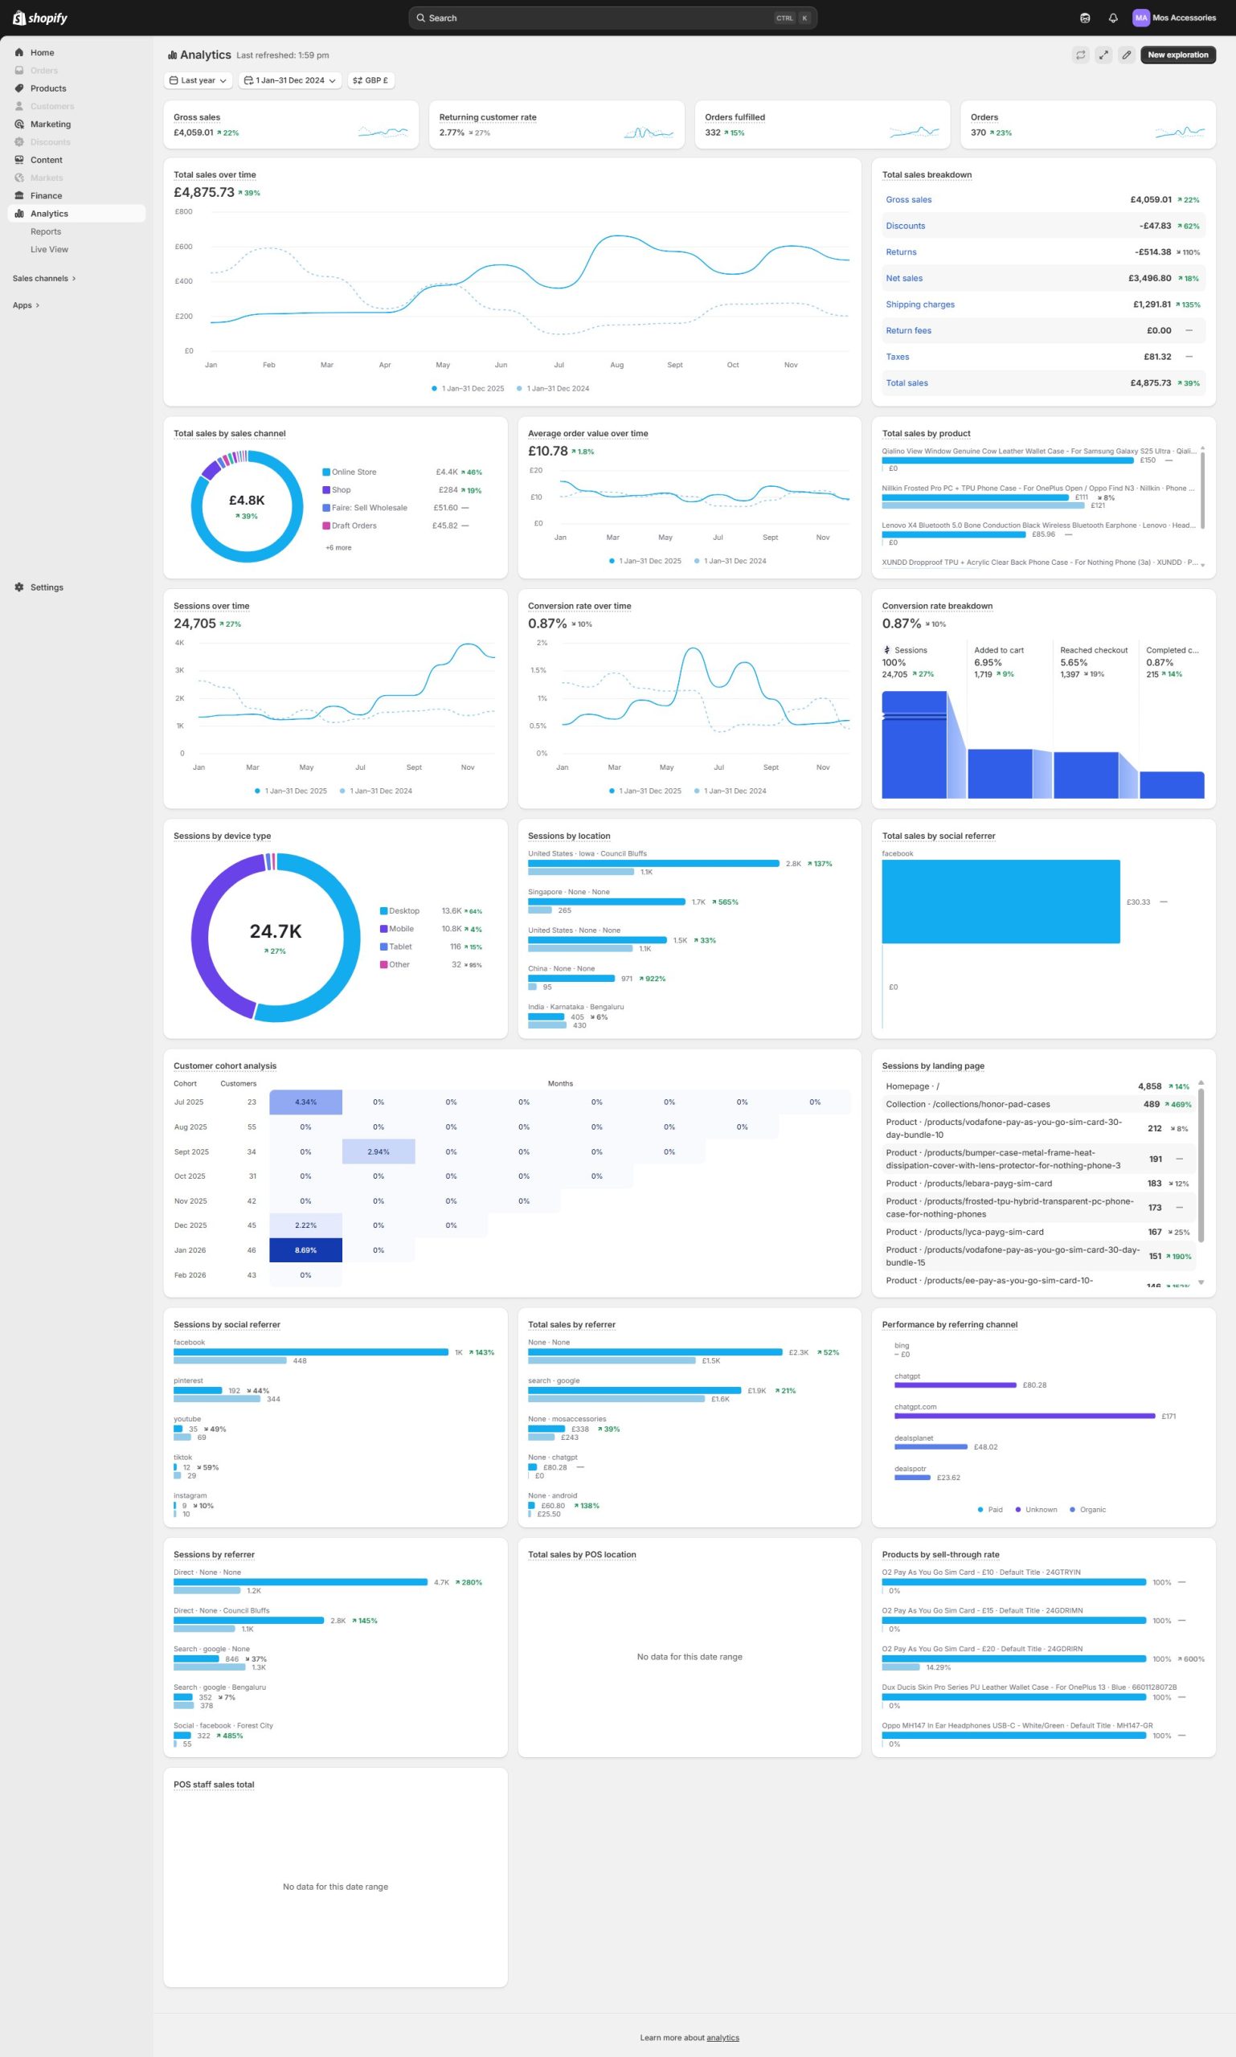This screenshot has width=1236, height=2057.
Task: Open the Sidekick assistant icon in top bar
Action: (1084, 18)
